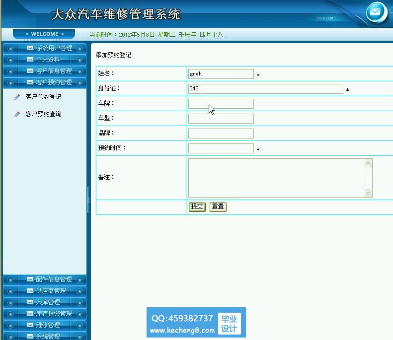
Task: Click inside the 备注 text area
Action: click(x=276, y=178)
